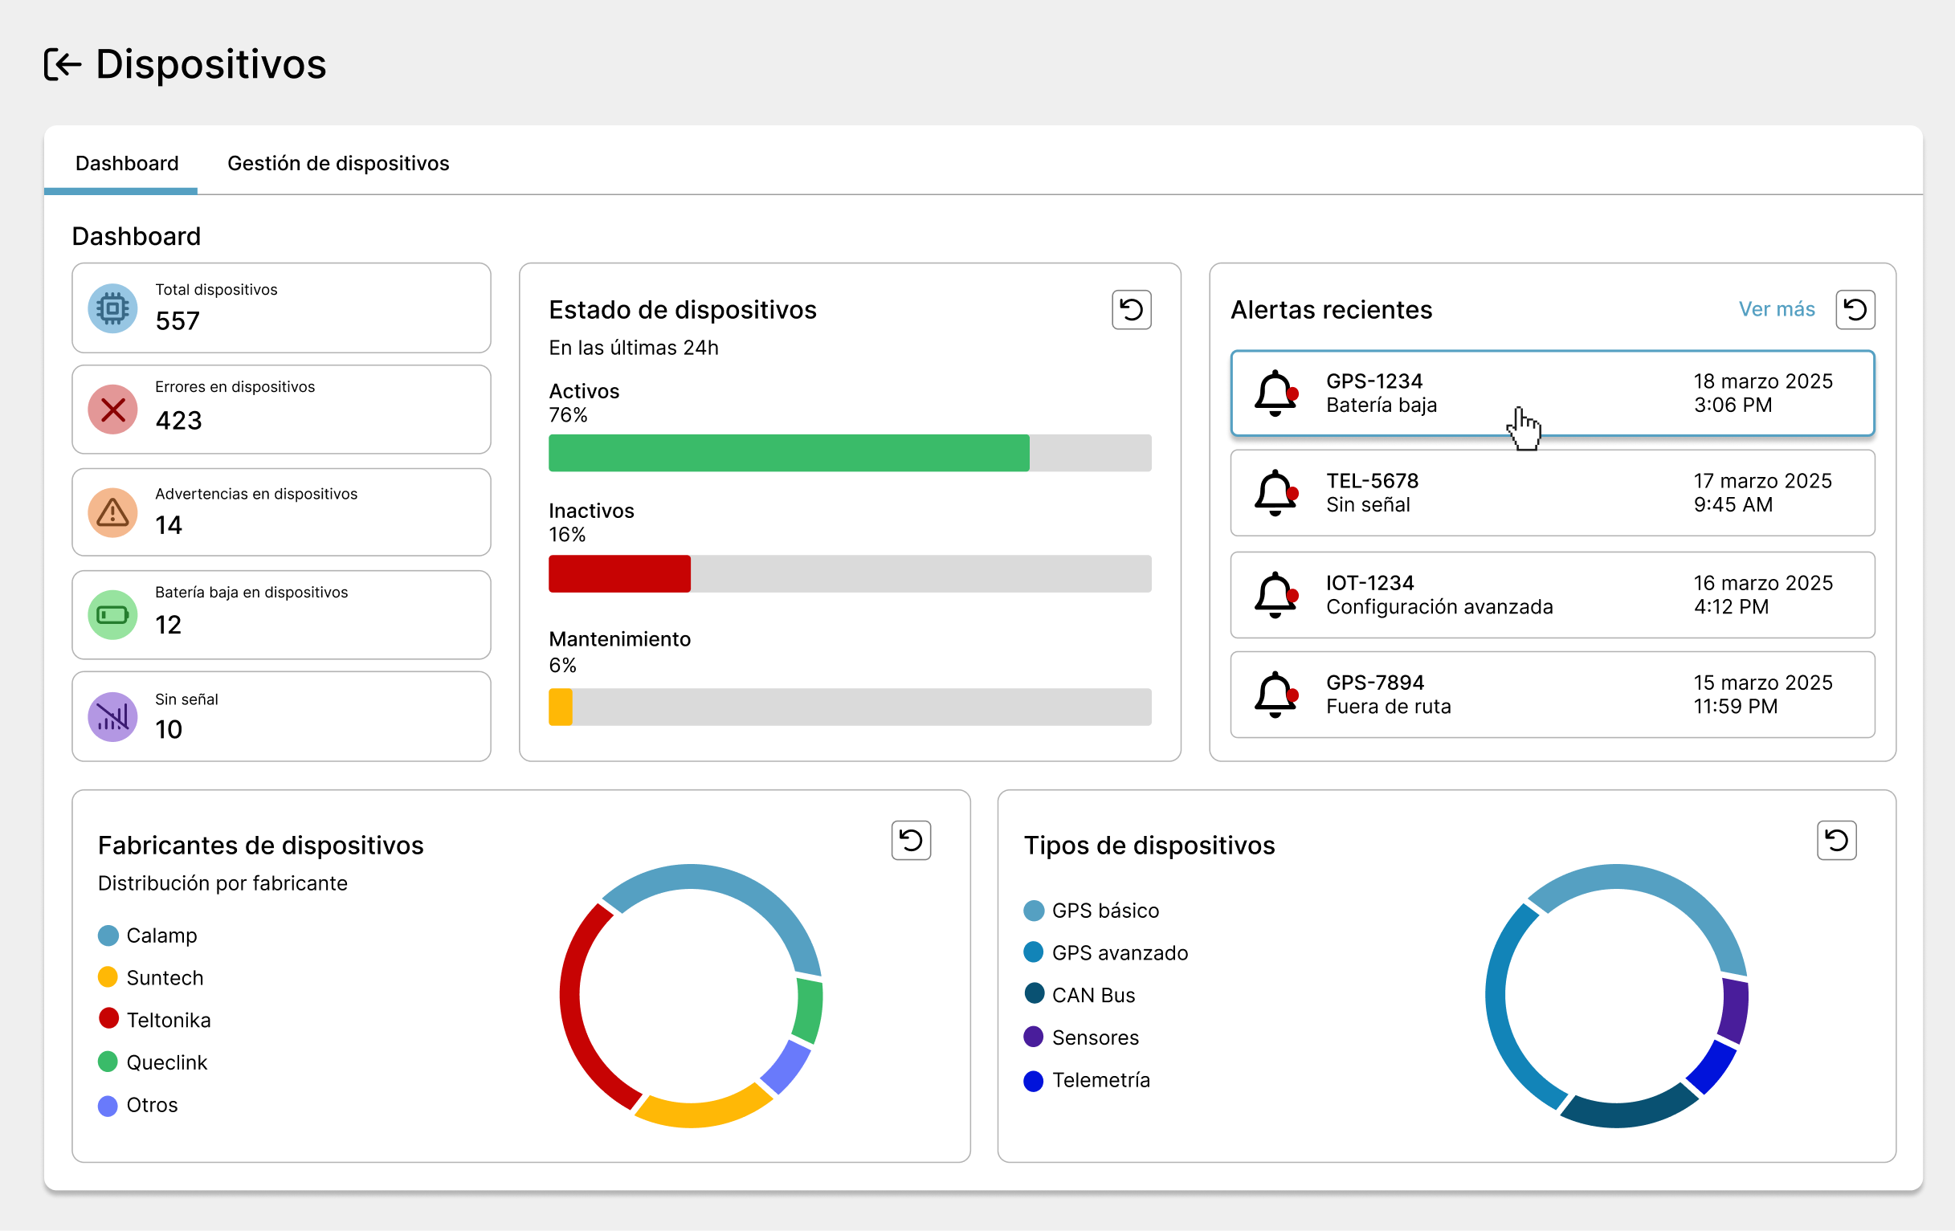The image size is (1955, 1231).
Task: Switch to Gestión de dispositivos tab
Action: (x=337, y=163)
